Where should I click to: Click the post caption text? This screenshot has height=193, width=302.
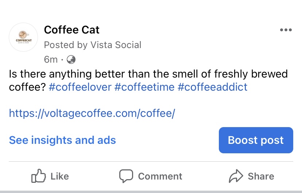[148, 80]
